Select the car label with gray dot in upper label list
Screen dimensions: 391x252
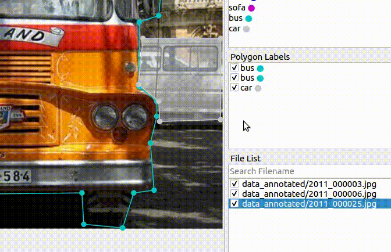click(234, 28)
